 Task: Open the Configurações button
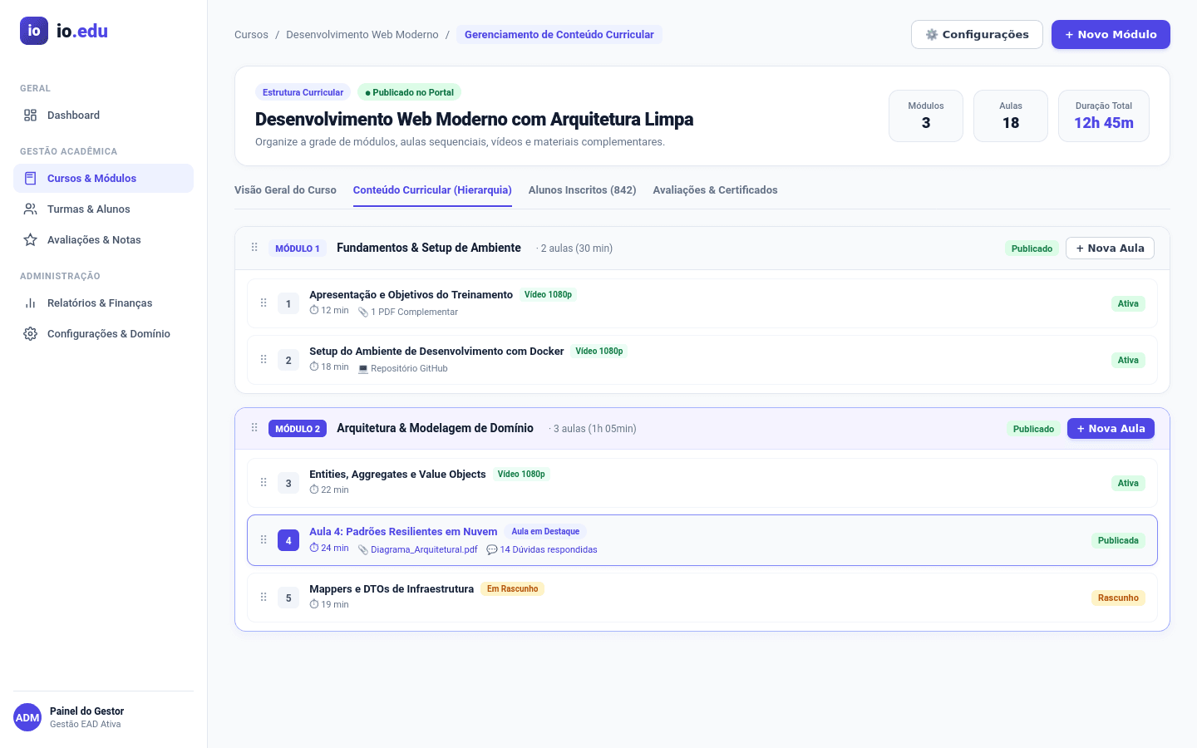(977, 35)
